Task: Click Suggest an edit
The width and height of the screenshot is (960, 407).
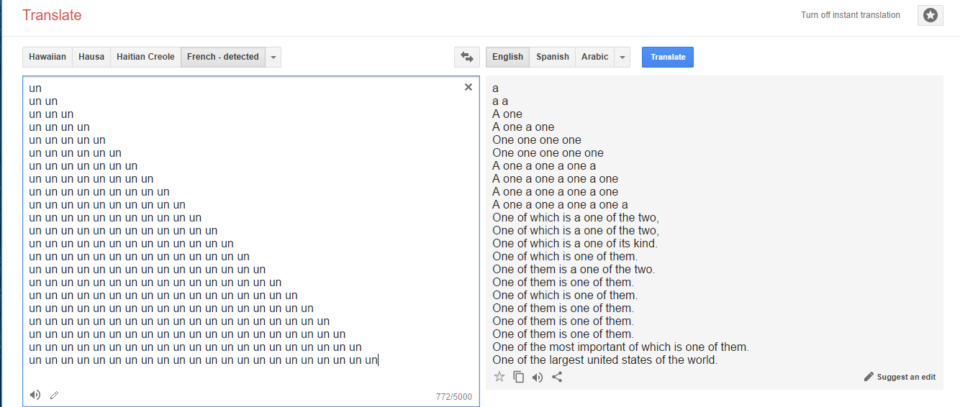Action: click(x=900, y=377)
